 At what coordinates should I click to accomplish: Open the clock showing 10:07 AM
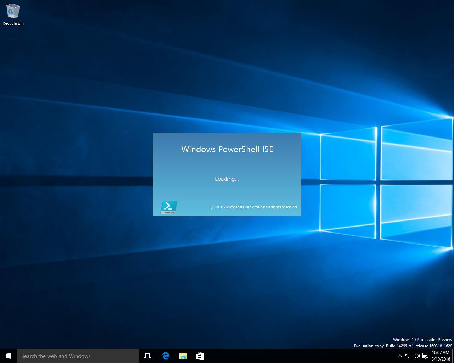[441, 356]
